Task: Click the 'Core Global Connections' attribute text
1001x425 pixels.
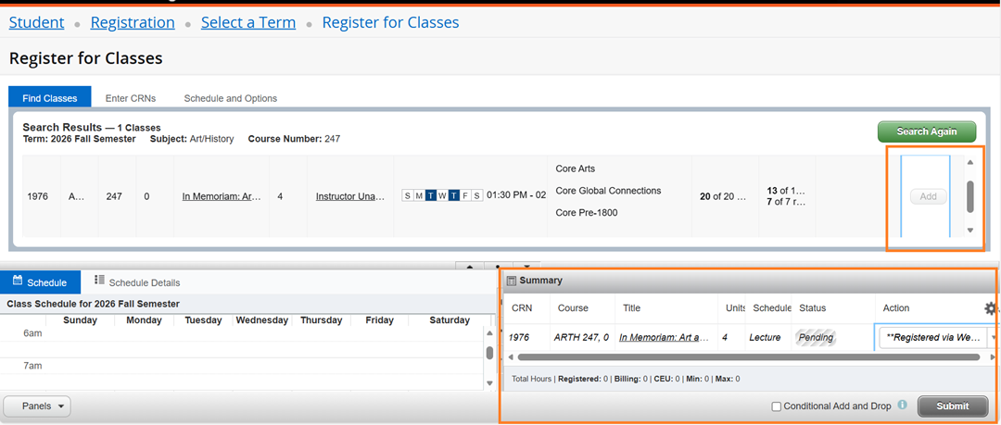Action: pos(608,191)
